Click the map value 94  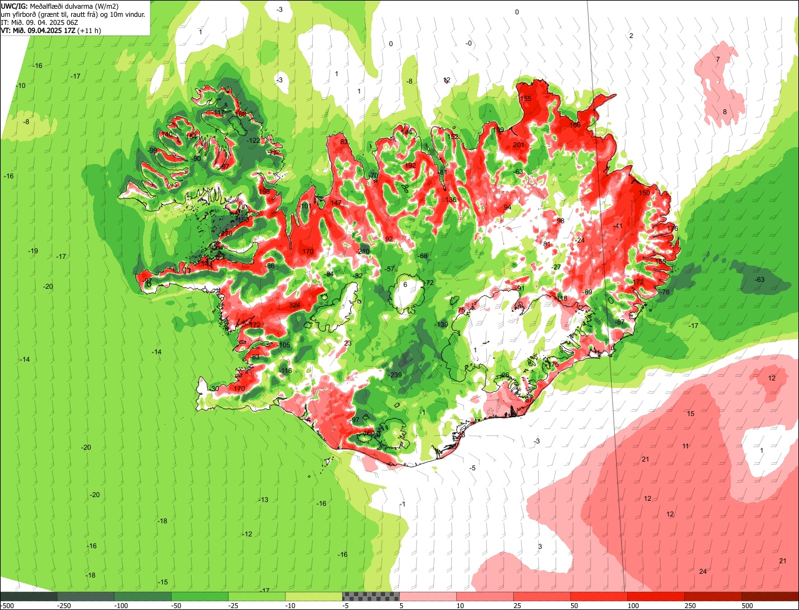click(507, 207)
